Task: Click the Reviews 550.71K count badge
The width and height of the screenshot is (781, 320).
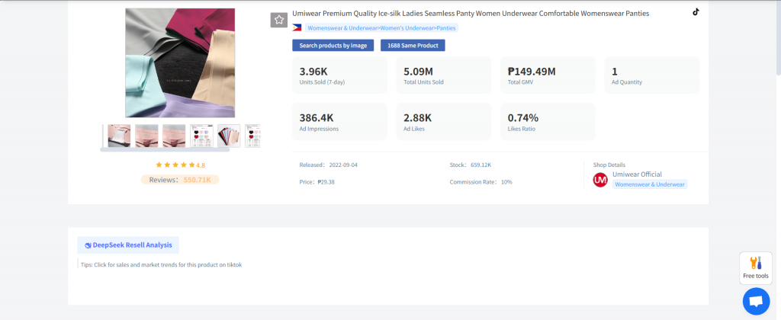Action: coord(181,180)
